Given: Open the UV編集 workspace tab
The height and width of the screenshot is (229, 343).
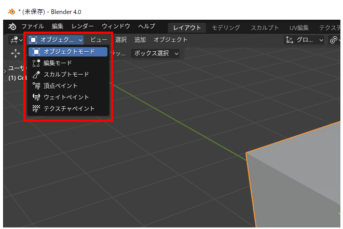Looking at the screenshot, I should (298, 27).
